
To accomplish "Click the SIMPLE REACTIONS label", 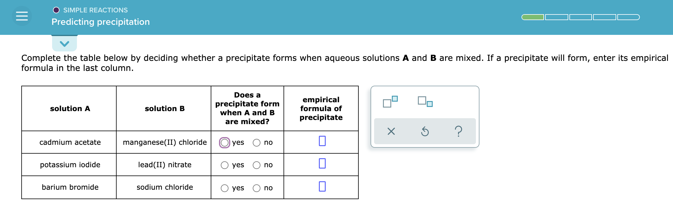I will [95, 10].
